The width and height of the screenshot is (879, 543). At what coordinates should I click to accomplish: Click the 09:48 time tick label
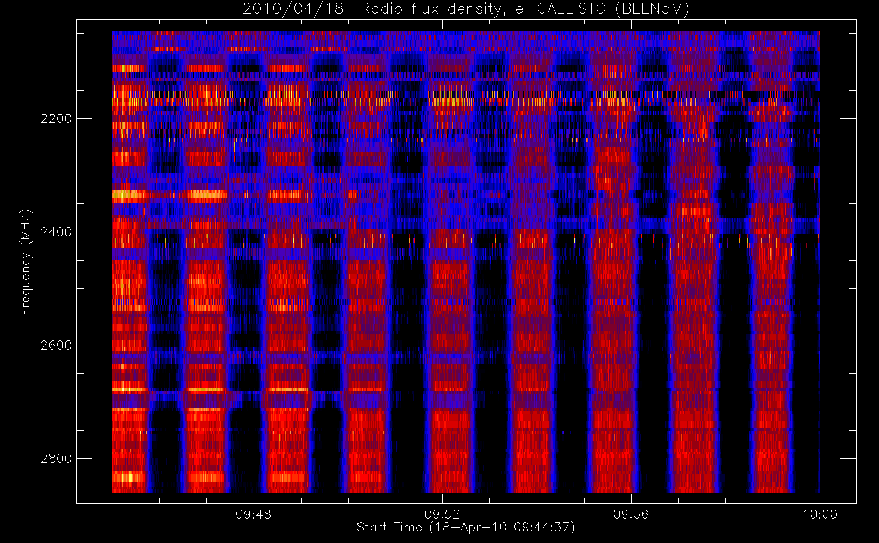pos(253,514)
